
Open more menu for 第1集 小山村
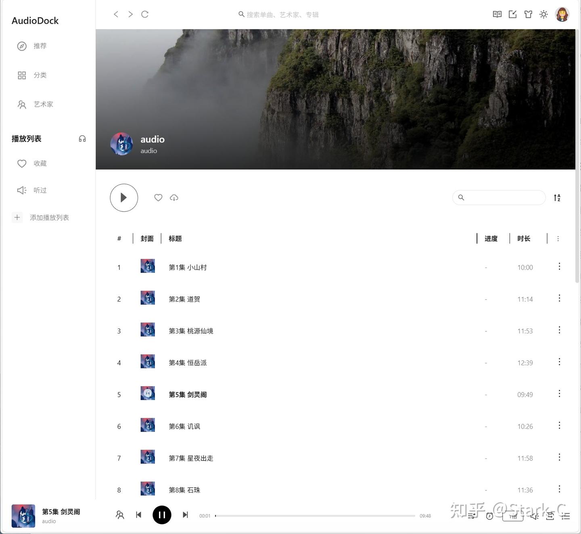(559, 266)
